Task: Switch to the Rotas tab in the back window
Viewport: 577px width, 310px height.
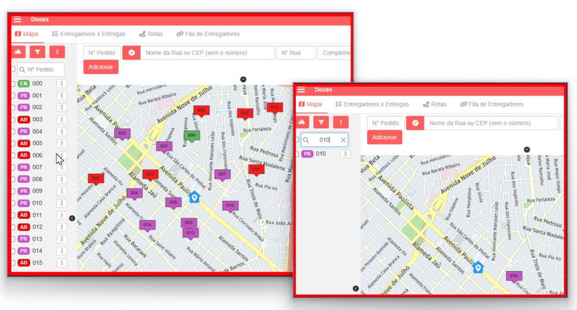Action: [151, 34]
